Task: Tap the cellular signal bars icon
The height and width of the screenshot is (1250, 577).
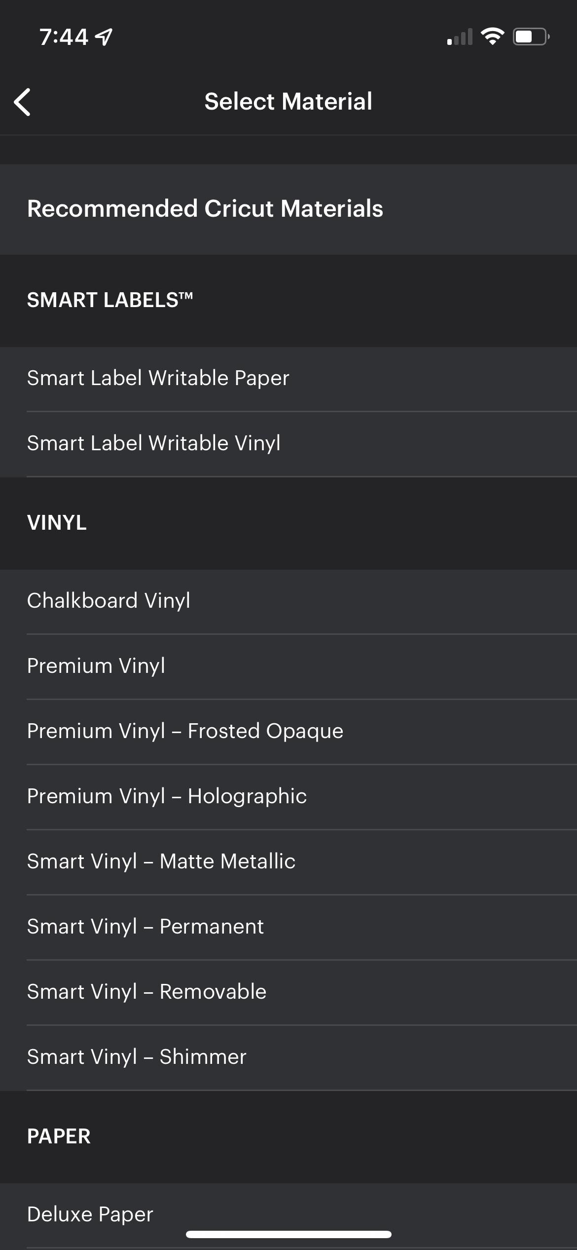Action: [x=459, y=38]
